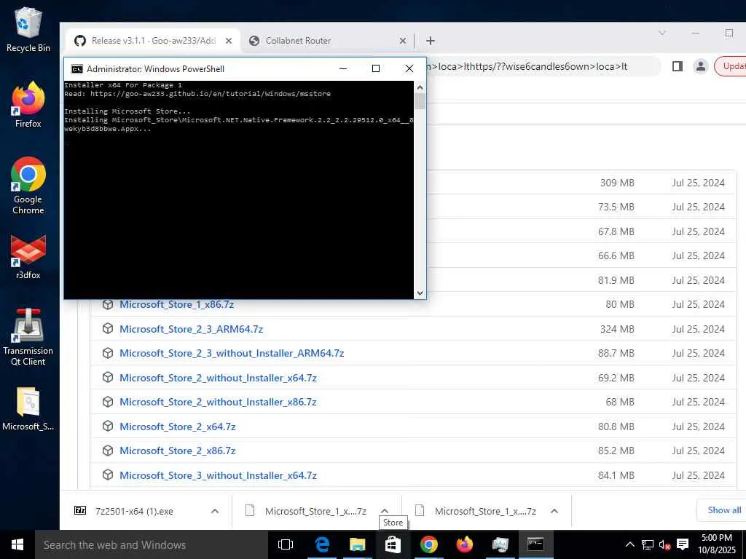Open Task View on the taskbar
This screenshot has height=559, width=746.
[286, 544]
